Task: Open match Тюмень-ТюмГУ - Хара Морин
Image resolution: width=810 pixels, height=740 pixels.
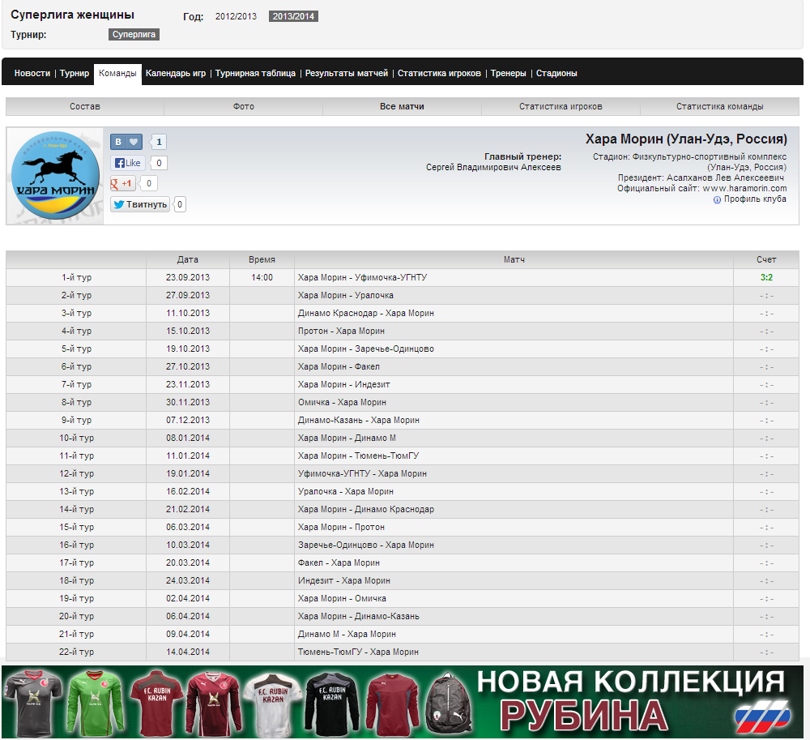Action: pyautogui.click(x=358, y=652)
